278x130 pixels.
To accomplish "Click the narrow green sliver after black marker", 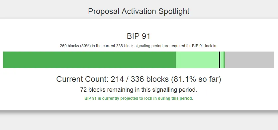I will [x=224, y=60].
